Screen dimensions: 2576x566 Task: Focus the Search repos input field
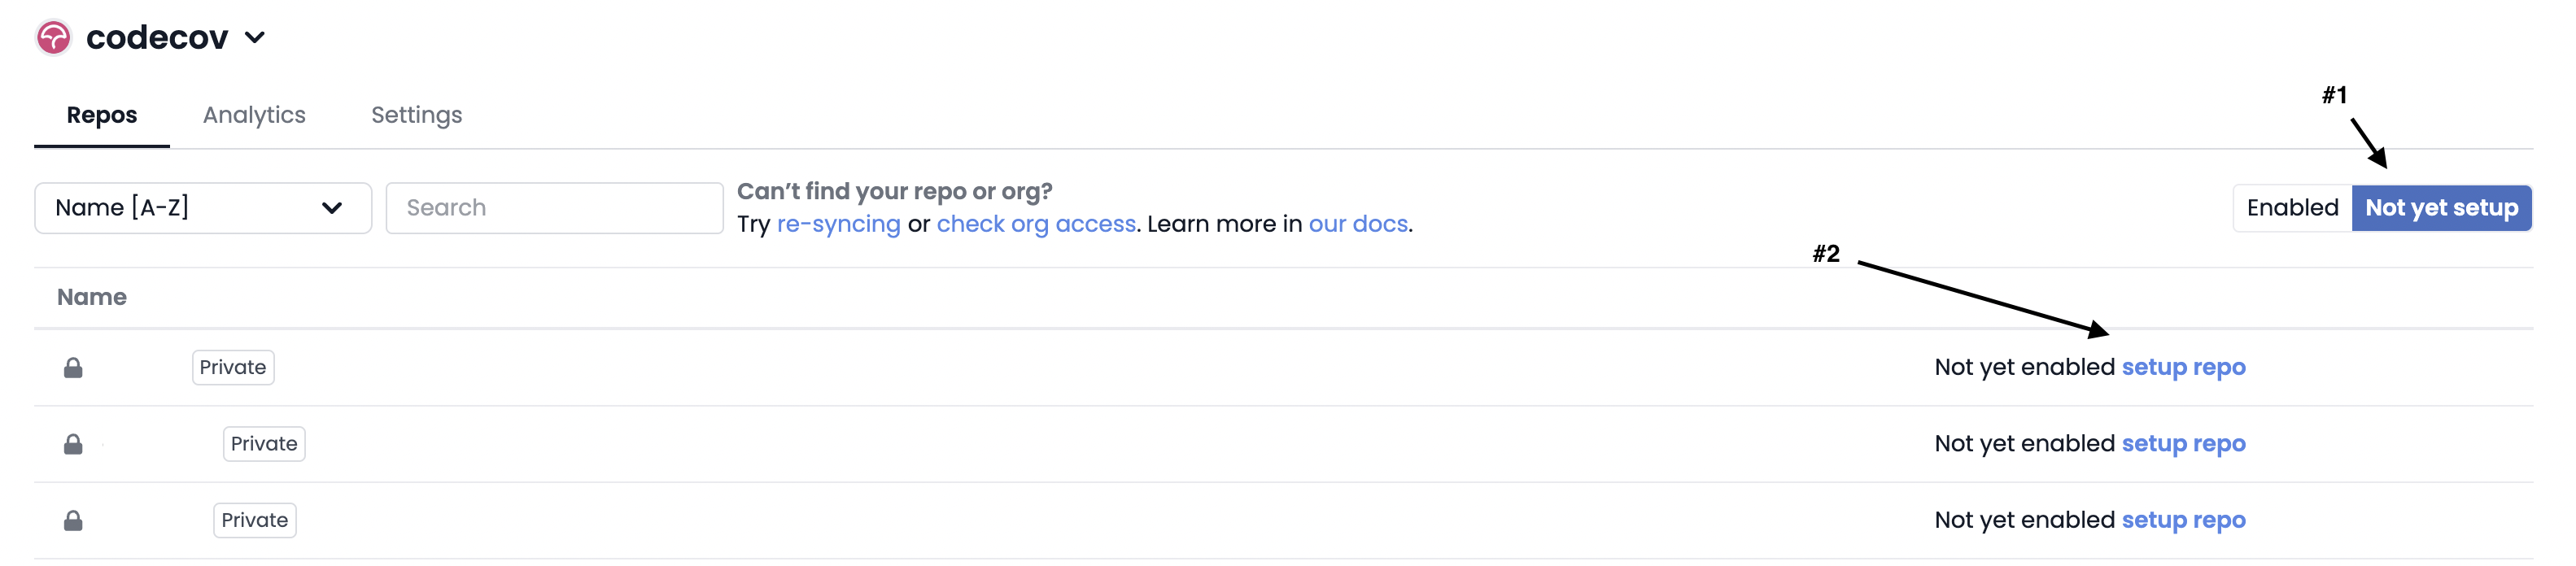pyautogui.click(x=554, y=208)
